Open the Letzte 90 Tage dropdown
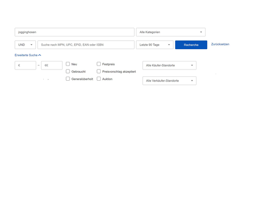This screenshot has width=271, height=203. (154, 45)
